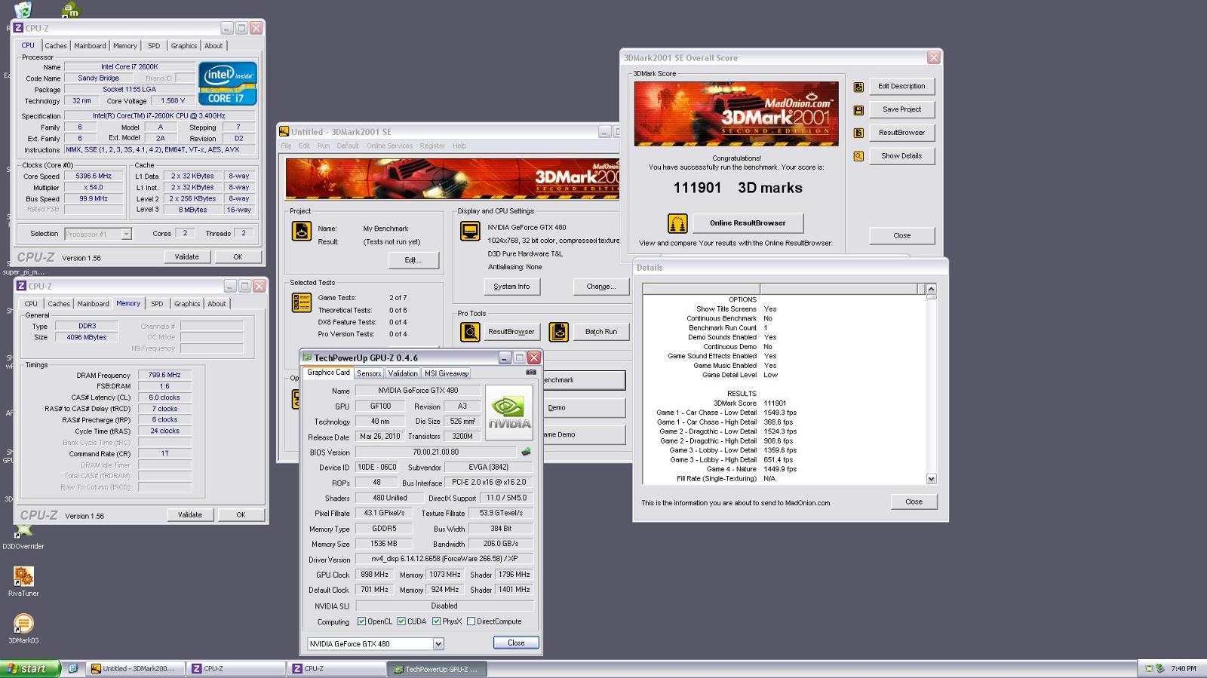The height and width of the screenshot is (678, 1207).
Task: Click the Pro Tools ResultBrowser magnifier icon
Action: coord(470,332)
